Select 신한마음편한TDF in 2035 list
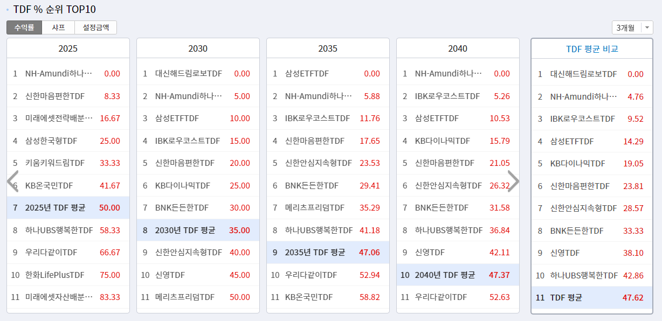The image size is (662, 321). coord(328,141)
